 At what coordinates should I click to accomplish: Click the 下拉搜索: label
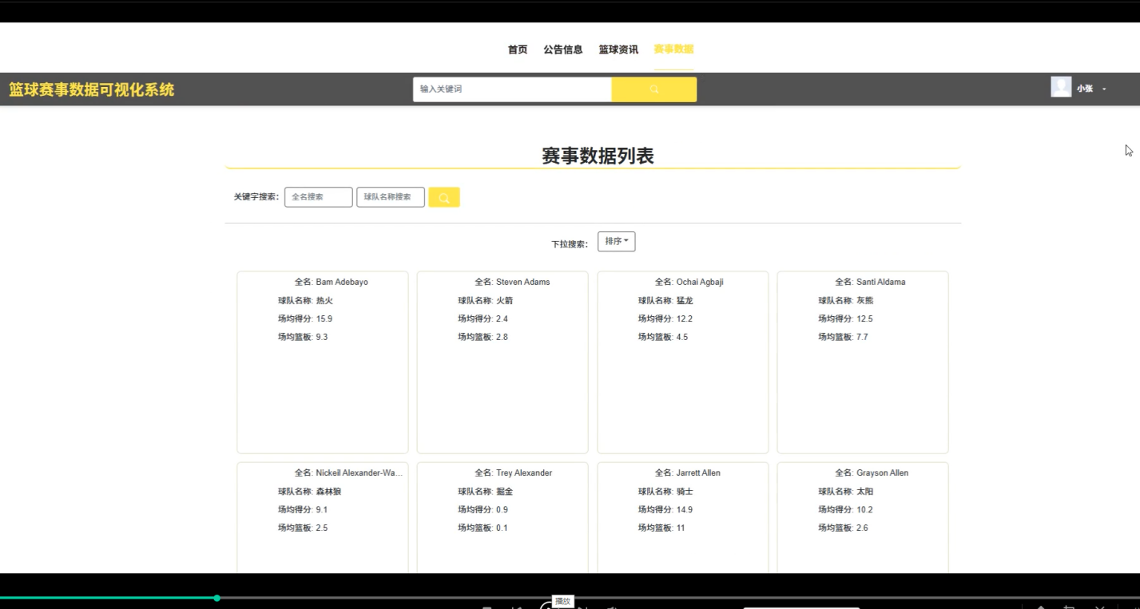coord(570,244)
